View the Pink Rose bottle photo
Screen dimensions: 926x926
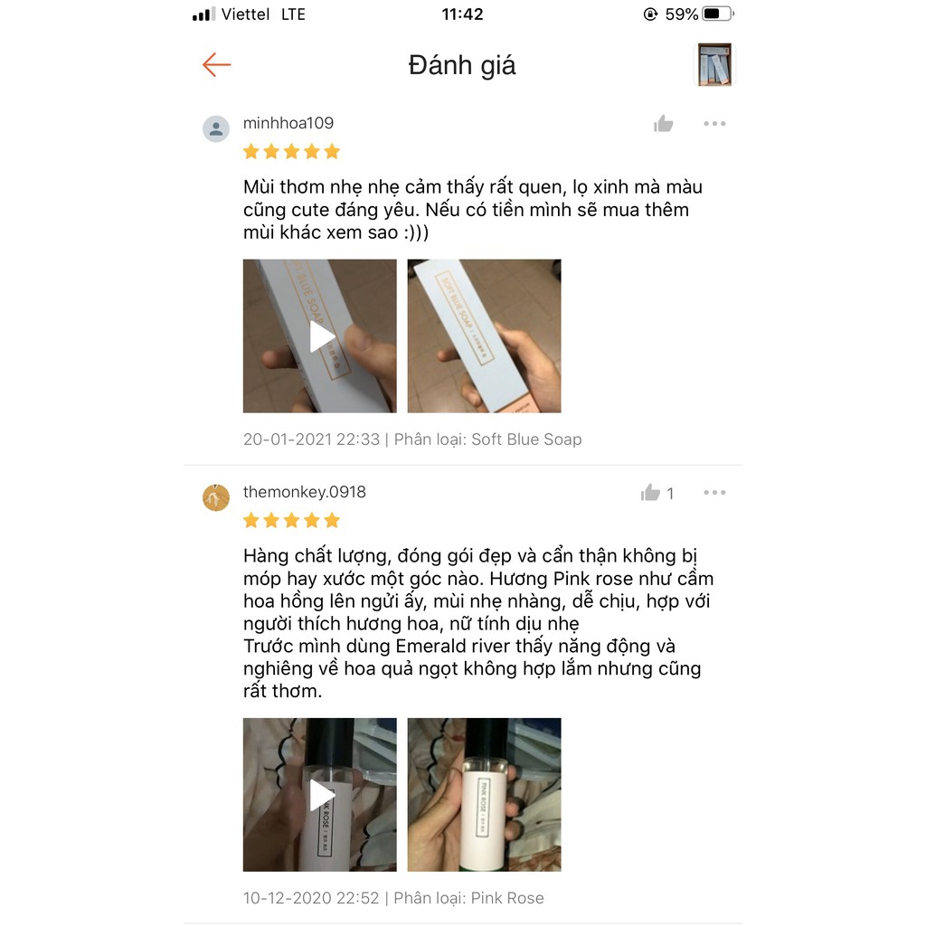coord(485,794)
